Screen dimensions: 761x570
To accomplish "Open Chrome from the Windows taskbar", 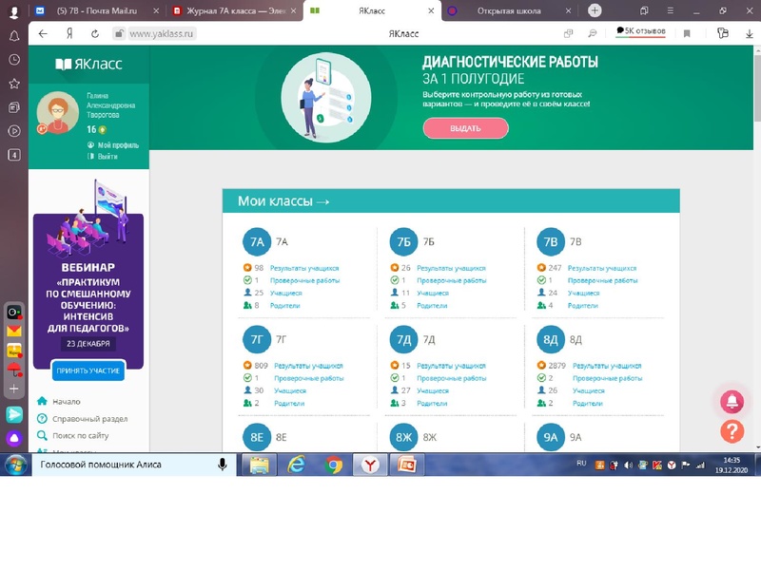I will click(x=334, y=465).
